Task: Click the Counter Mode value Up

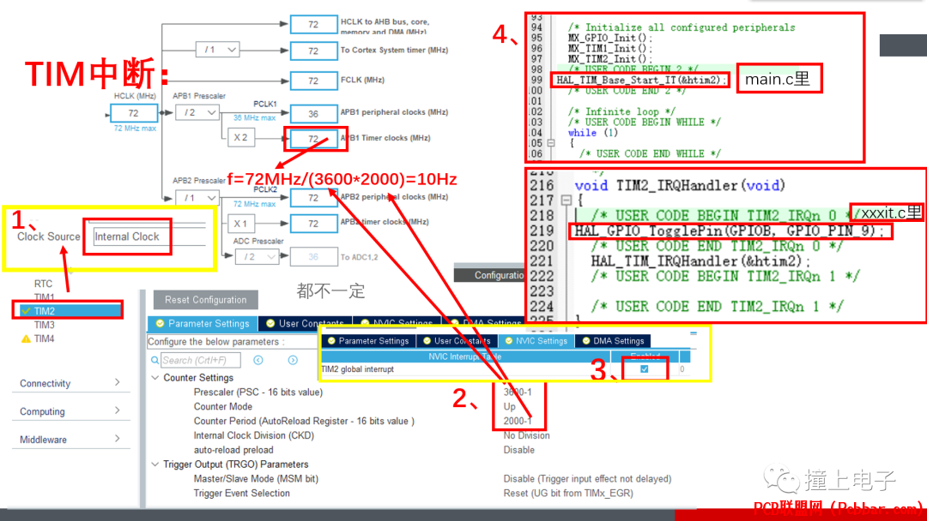Action: [510, 406]
